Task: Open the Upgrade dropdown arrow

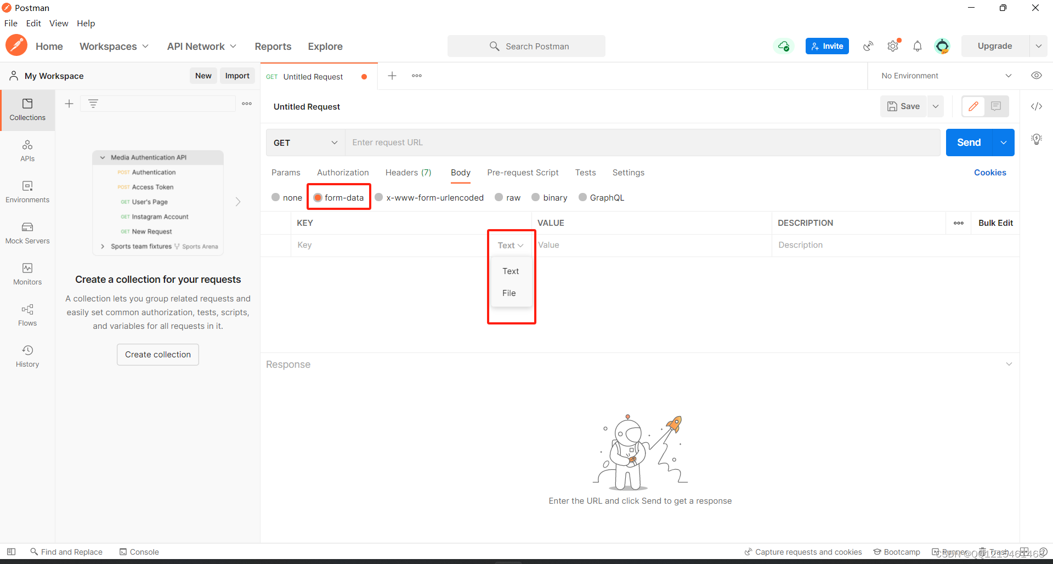Action: tap(1039, 46)
